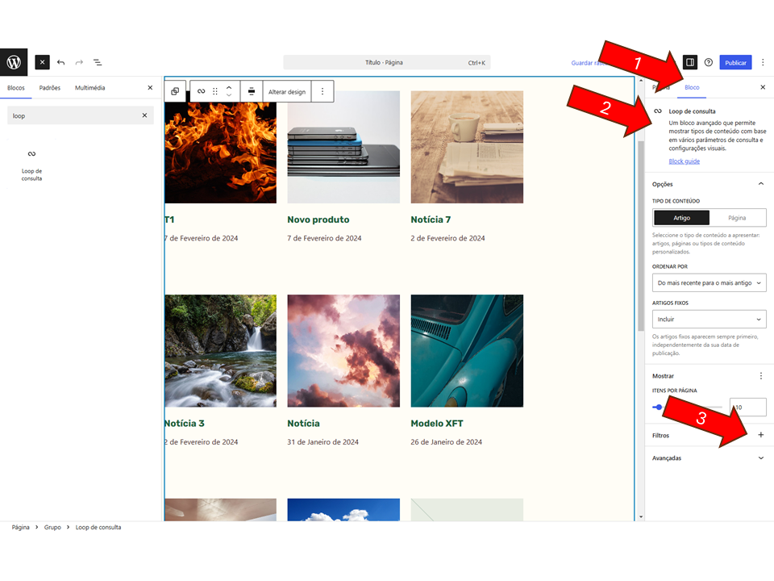Open the Artigos fixos dropdown
This screenshot has height=581, width=774.
tap(709, 320)
